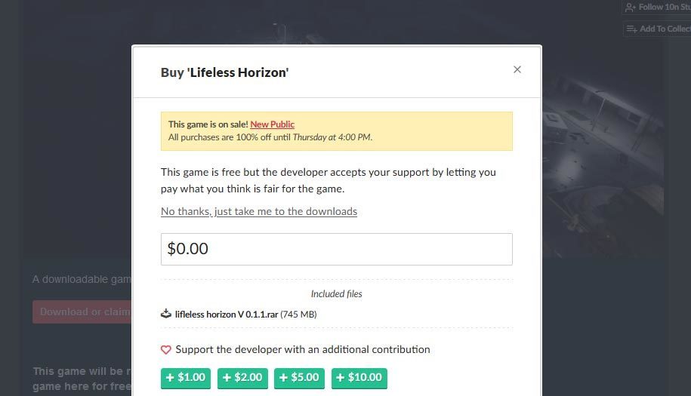Click the Follow 10n Studio button
This screenshot has width=691, height=396.
[656, 7]
